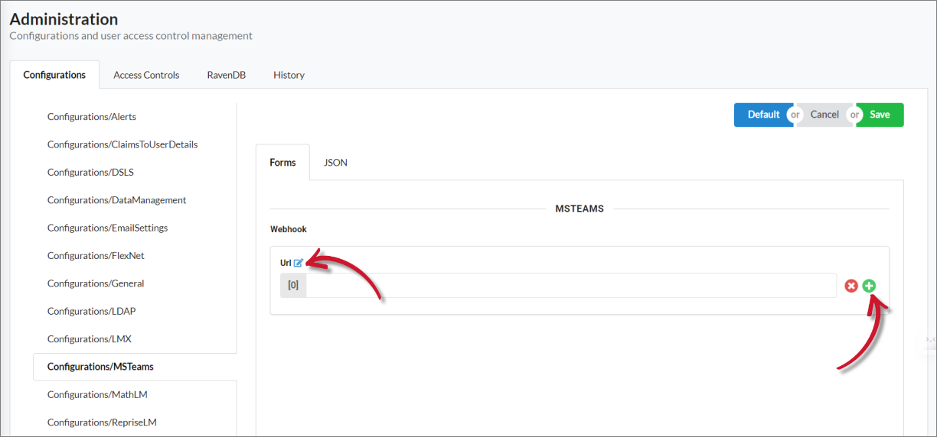The width and height of the screenshot is (937, 437).
Task: Select Configurations/MSTeams item
Action: pyautogui.click(x=135, y=367)
